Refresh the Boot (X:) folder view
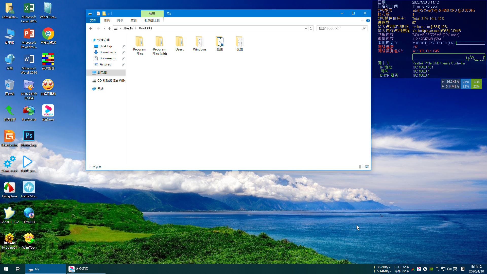The image size is (487, 274). (x=311, y=28)
